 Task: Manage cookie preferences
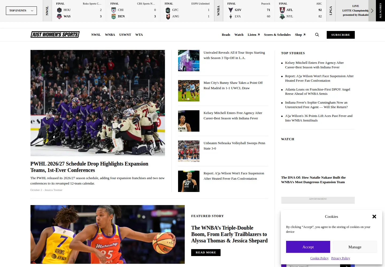click(355, 247)
